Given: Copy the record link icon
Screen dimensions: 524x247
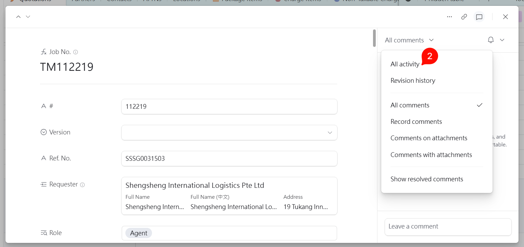Looking at the screenshot, I should (x=464, y=17).
